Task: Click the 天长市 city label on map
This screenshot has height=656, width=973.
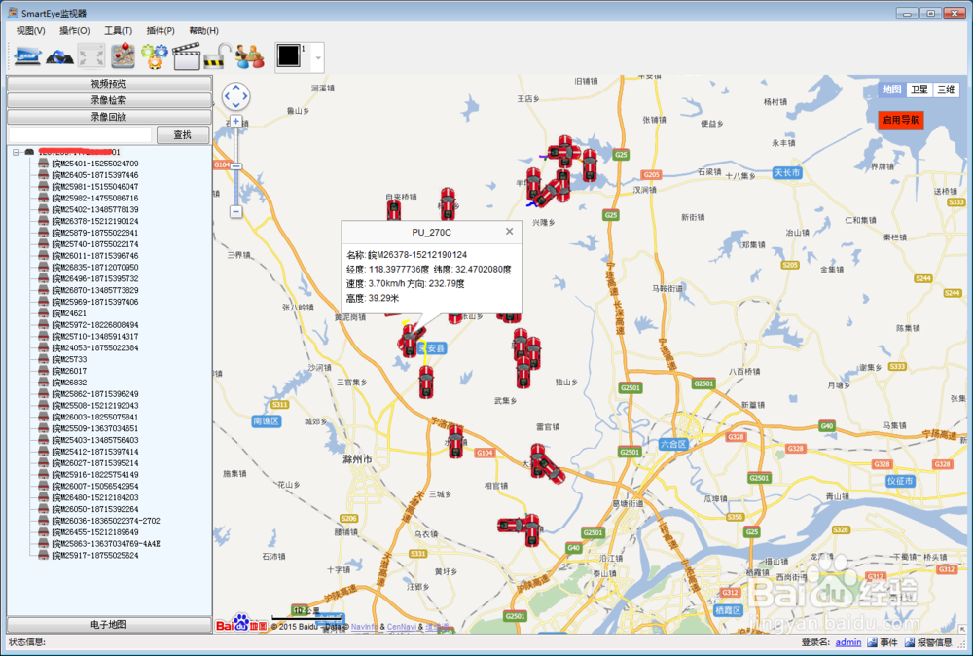Action: 787,172
